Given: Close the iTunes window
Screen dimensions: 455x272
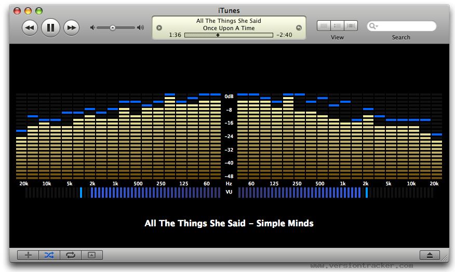Looking at the screenshot, I should pos(17,11).
